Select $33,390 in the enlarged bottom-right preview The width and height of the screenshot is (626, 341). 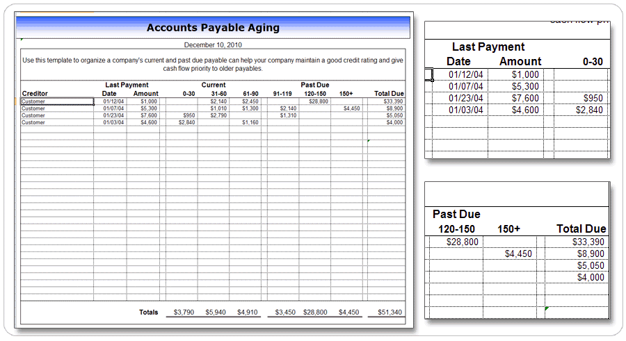(588, 242)
